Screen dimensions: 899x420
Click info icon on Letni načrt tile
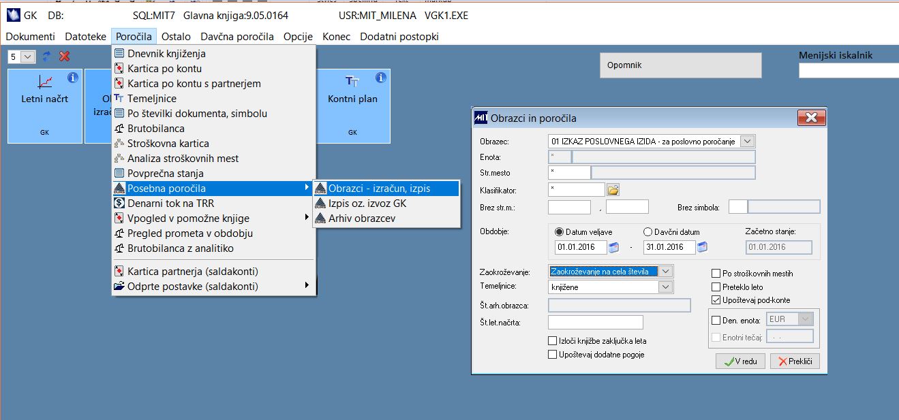coord(73,78)
